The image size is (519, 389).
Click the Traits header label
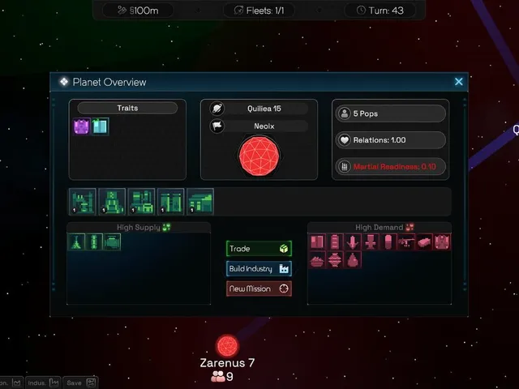coord(127,108)
